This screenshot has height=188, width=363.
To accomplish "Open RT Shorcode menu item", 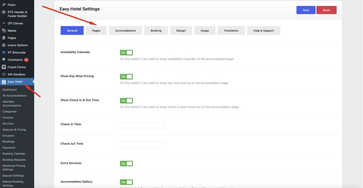I will tap(17, 52).
